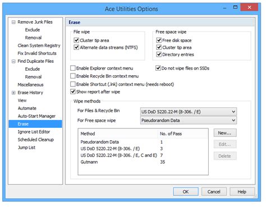Close the Ace Utilities Options window
The width and height of the screenshot is (266, 207).
pyautogui.click(x=249, y=7)
